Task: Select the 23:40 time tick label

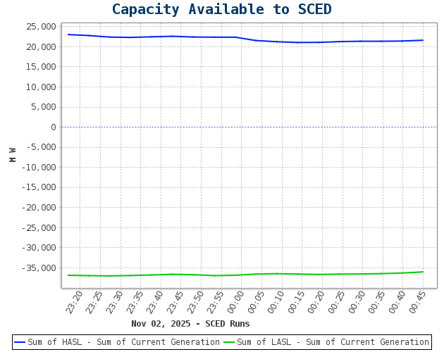Action: [x=155, y=303]
